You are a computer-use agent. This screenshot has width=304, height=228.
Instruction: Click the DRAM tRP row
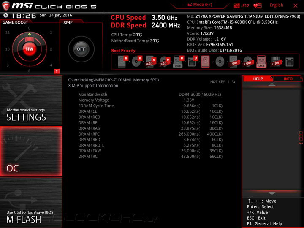pos(150,122)
